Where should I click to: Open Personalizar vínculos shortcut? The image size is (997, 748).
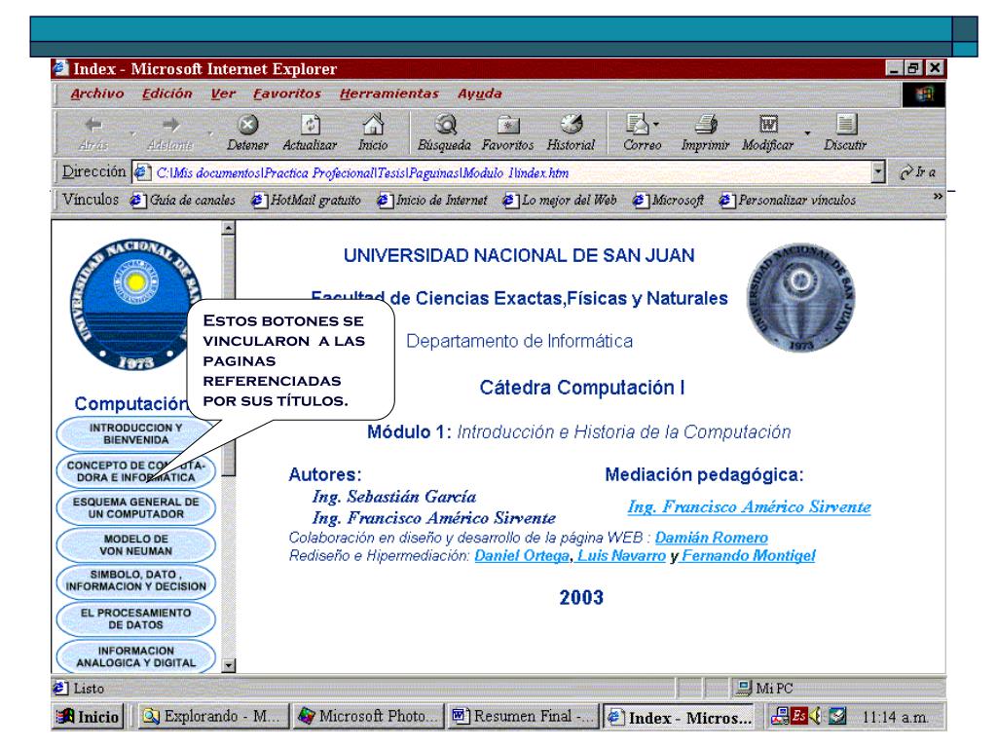click(x=788, y=200)
